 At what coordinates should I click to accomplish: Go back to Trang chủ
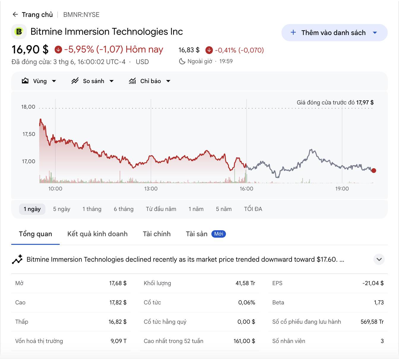(x=37, y=15)
